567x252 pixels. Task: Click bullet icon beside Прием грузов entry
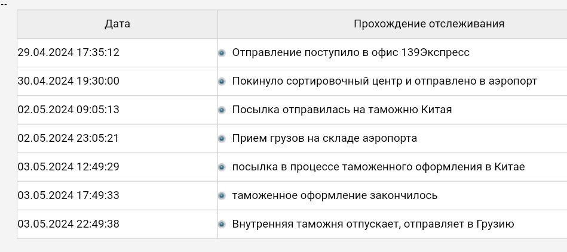(x=222, y=139)
